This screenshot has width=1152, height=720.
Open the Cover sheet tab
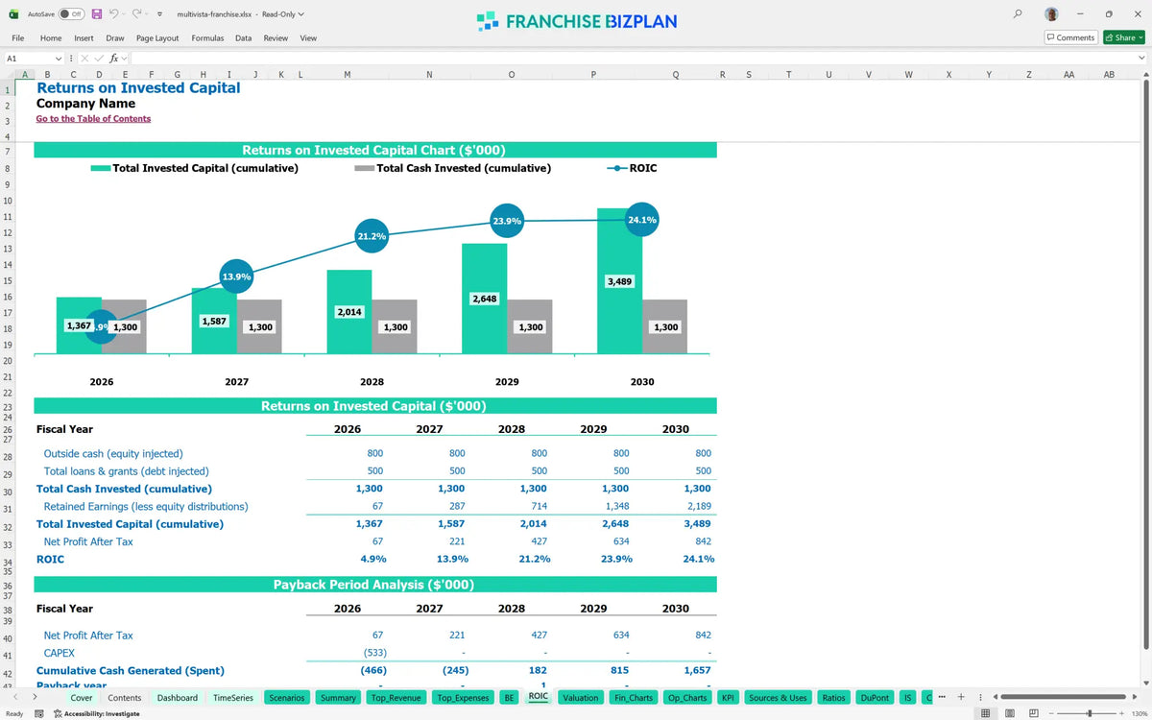tap(82, 698)
